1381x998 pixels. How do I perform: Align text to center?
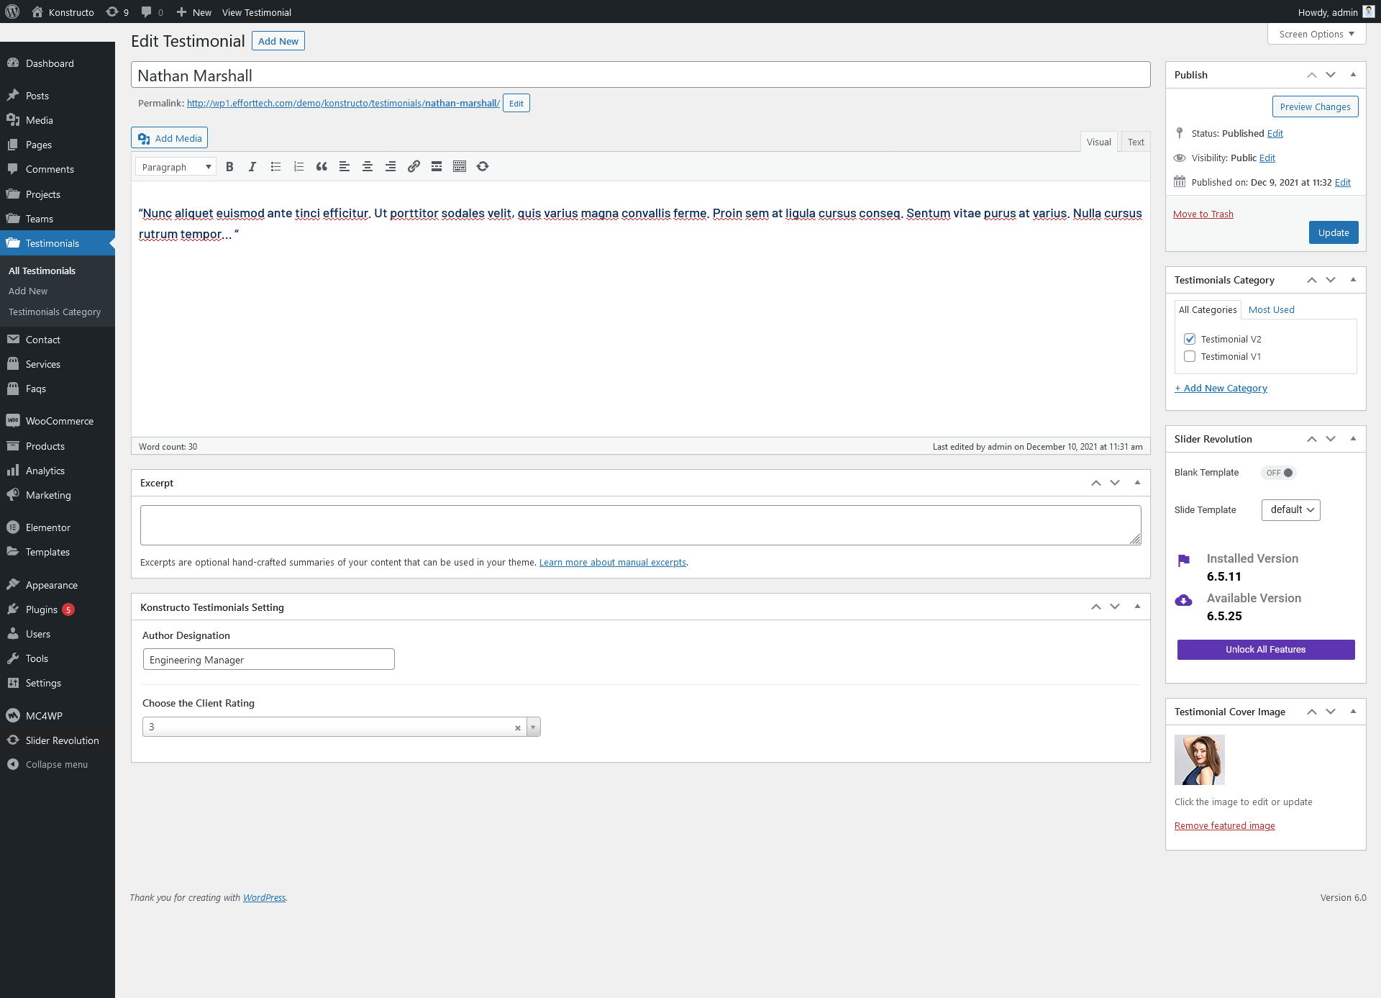click(x=368, y=167)
